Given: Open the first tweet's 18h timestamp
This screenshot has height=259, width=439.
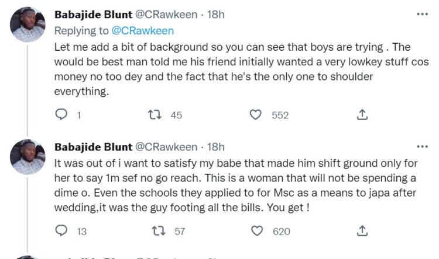Looking at the screenshot, I should pos(217,13).
